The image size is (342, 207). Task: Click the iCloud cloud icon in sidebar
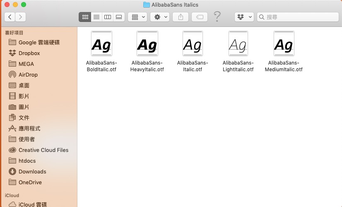coord(12,204)
